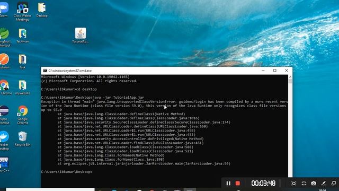Open the recorder pen annotation tool
Image resolution: width=339 pixels, height=191 pixels.
[324, 183]
